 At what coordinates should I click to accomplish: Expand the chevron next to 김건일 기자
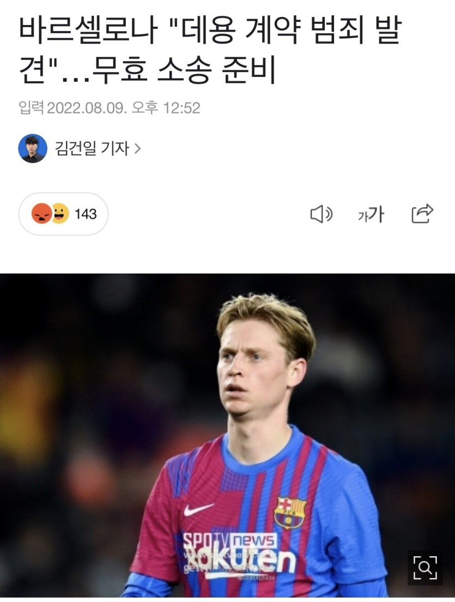(137, 148)
